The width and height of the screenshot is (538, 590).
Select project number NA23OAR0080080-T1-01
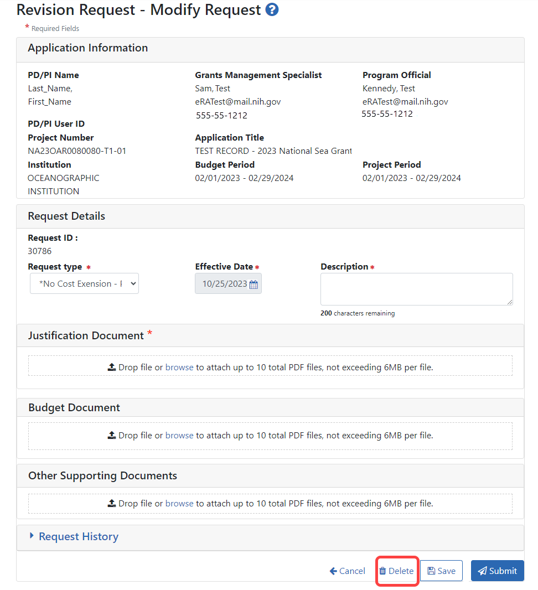[x=77, y=151]
